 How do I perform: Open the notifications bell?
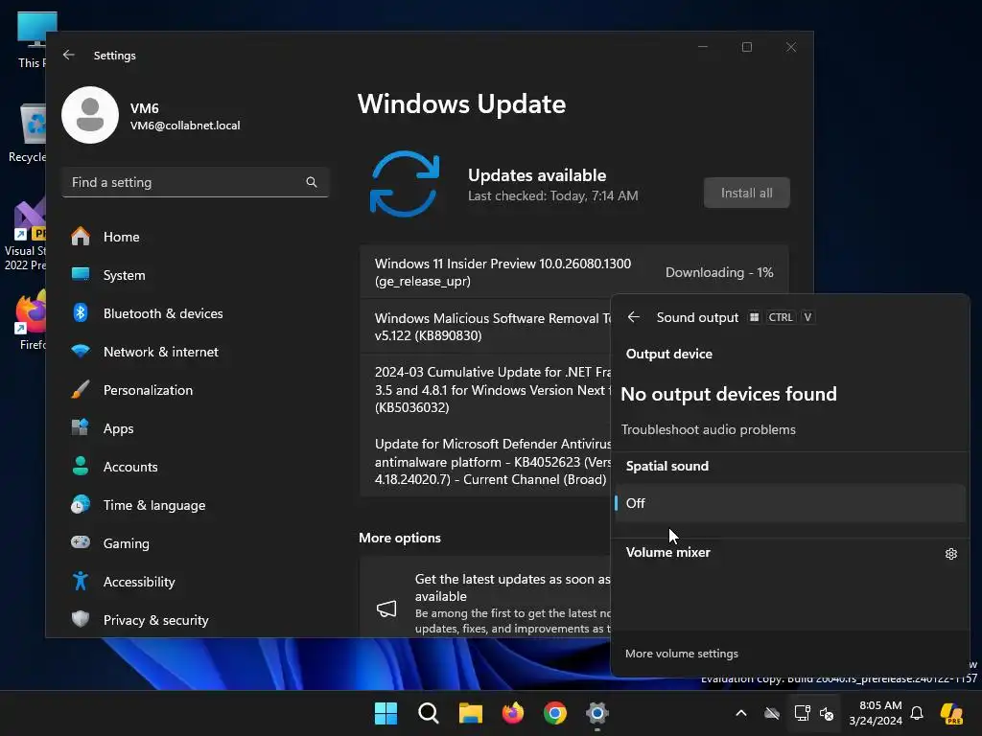917,713
